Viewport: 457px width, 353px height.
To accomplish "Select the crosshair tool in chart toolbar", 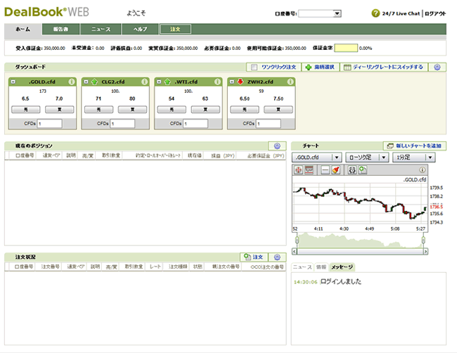I will click(298, 170).
